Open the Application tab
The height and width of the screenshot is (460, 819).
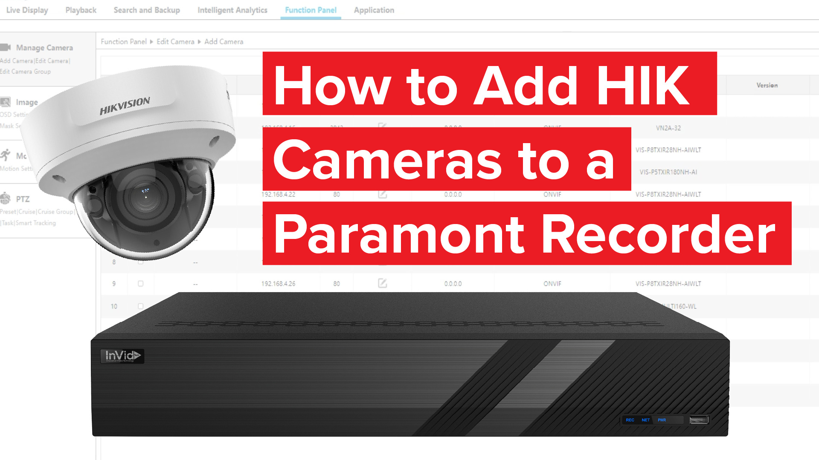(374, 10)
